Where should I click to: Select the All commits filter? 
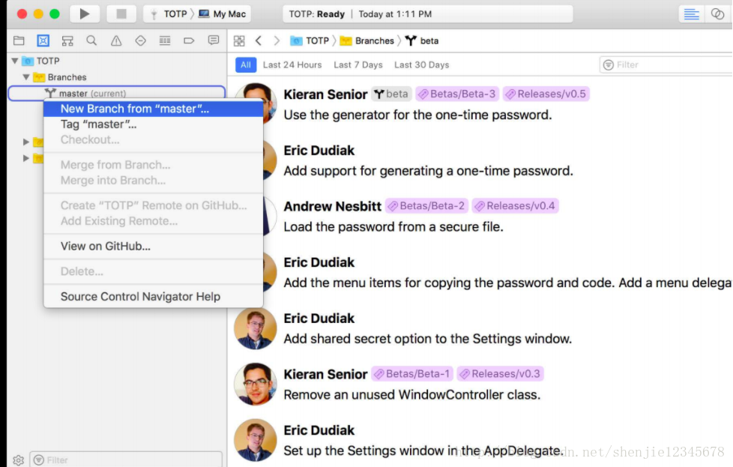pyautogui.click(x=245, y=64)
